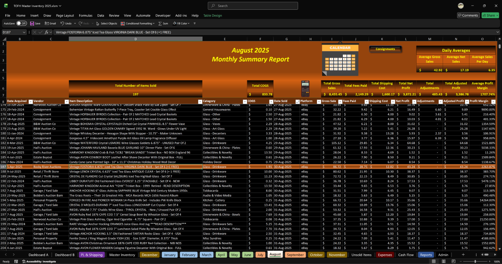Open the account profile picture
Viewport: 502px width, 264px height.
(x=461, y=6)
